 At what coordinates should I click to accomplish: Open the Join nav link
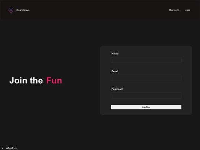point(187,10)
